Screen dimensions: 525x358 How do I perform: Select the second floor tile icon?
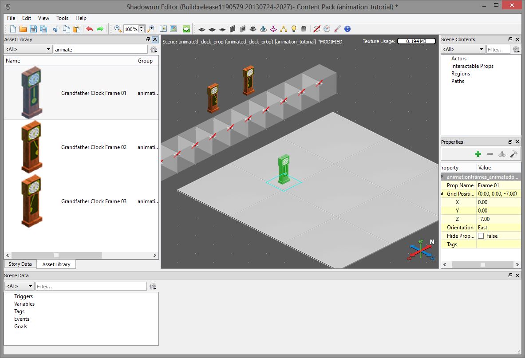coord(212,29)
